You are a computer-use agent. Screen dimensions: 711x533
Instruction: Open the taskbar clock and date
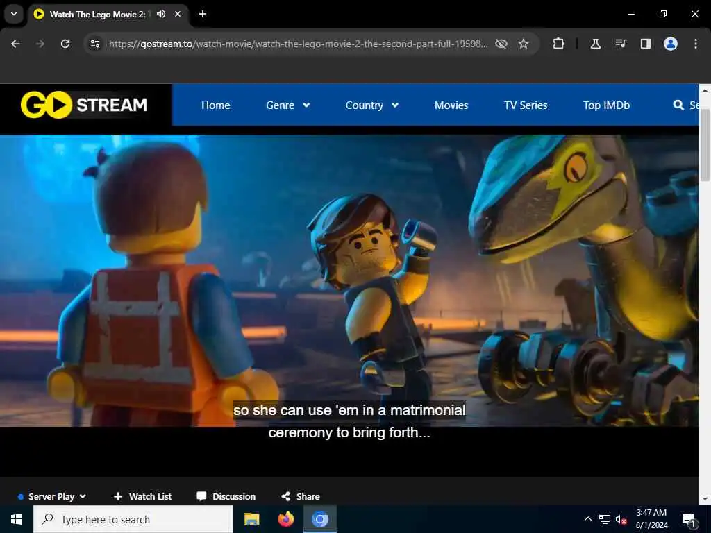[x=651, y=519]
